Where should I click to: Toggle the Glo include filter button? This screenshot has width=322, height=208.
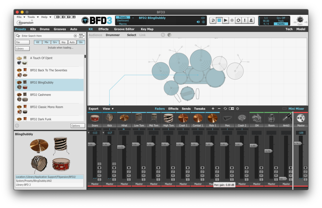[81, 42]
